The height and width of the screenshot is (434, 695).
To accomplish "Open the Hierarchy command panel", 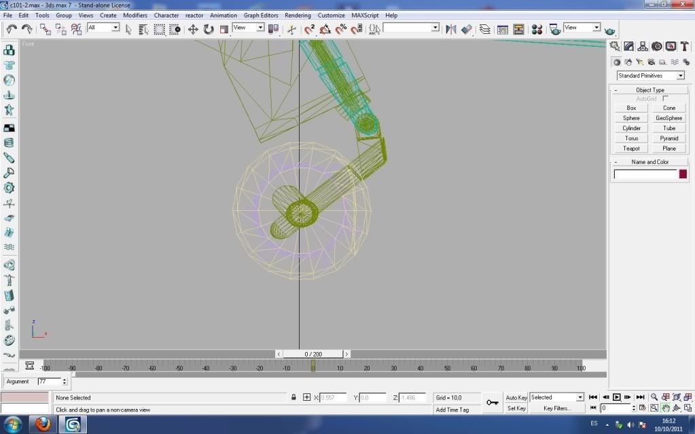I will (x=643, y=46).
